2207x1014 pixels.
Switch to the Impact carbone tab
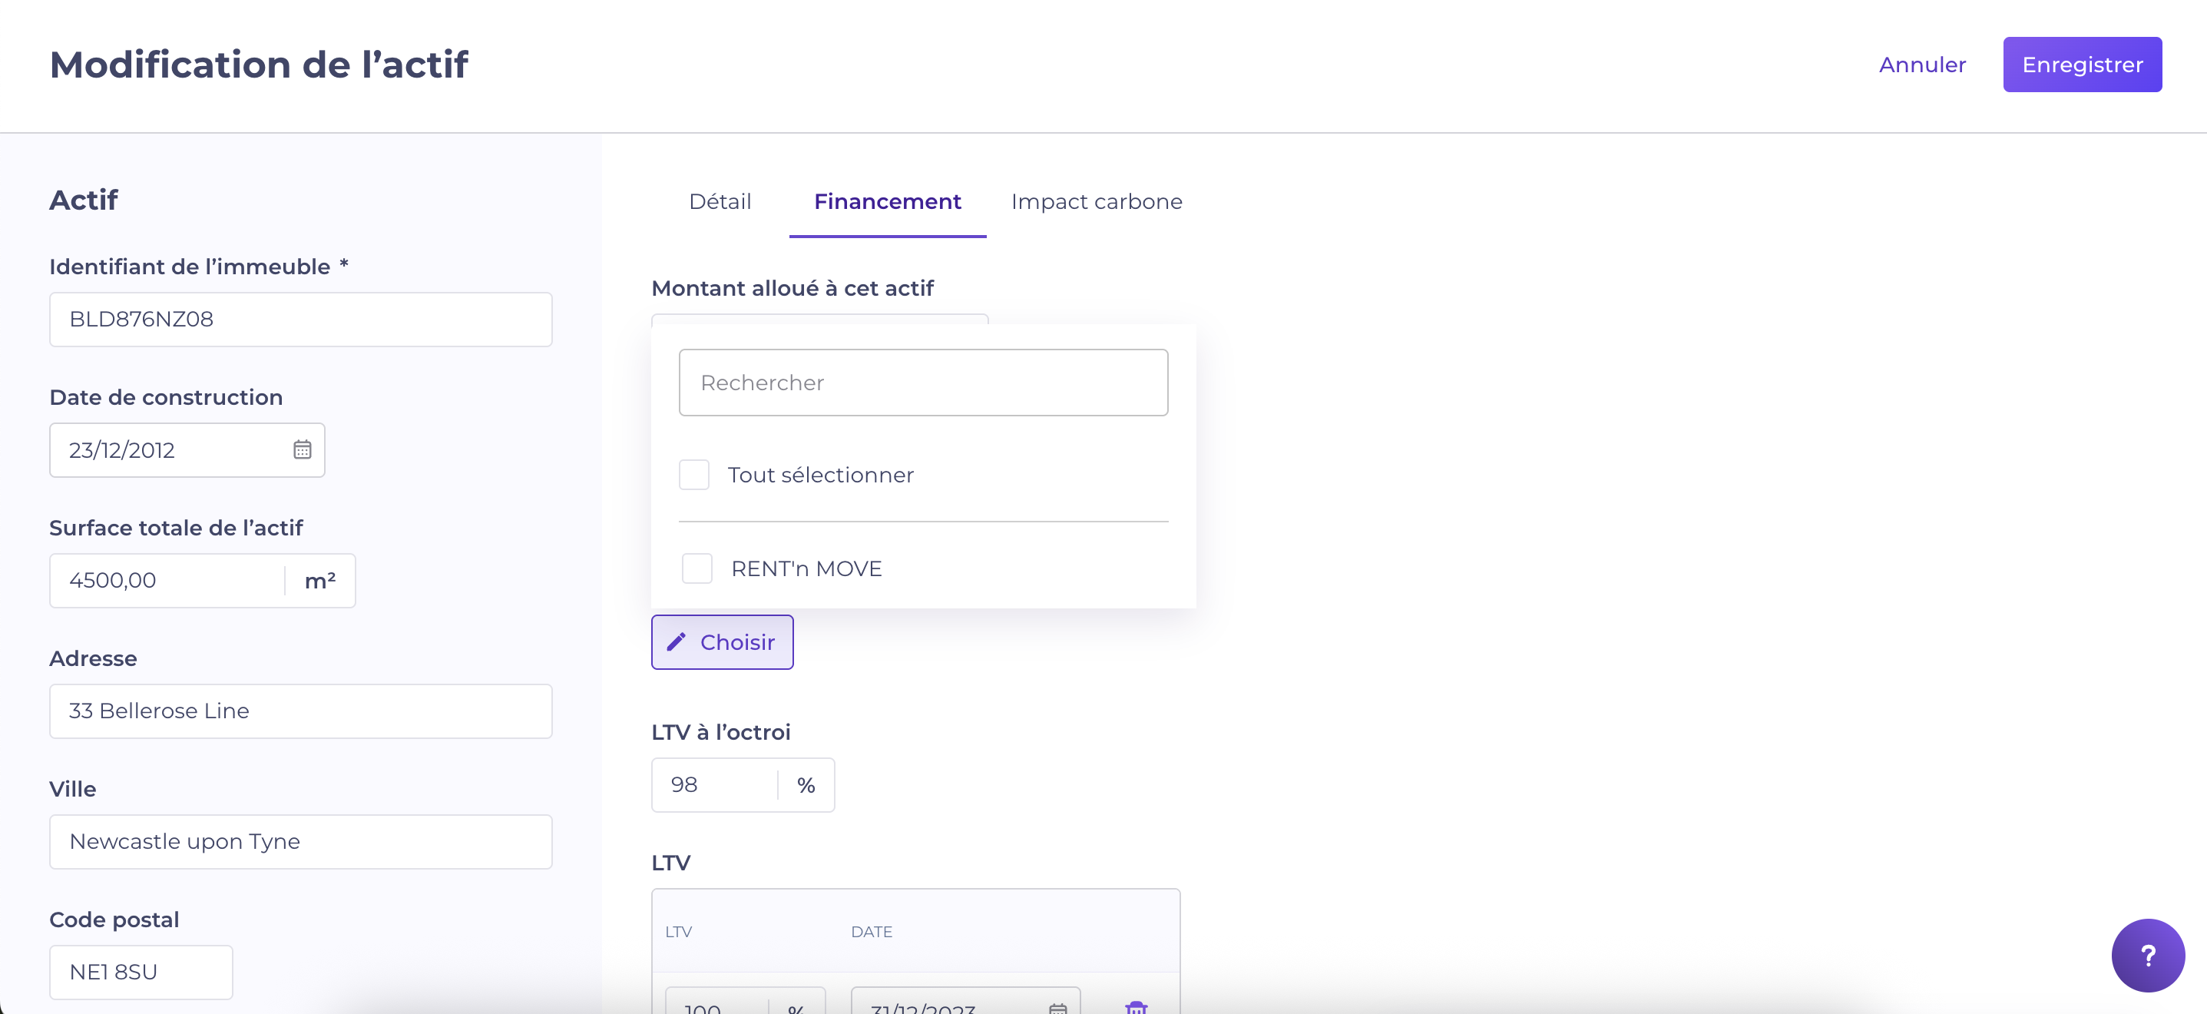(1096, 201)
